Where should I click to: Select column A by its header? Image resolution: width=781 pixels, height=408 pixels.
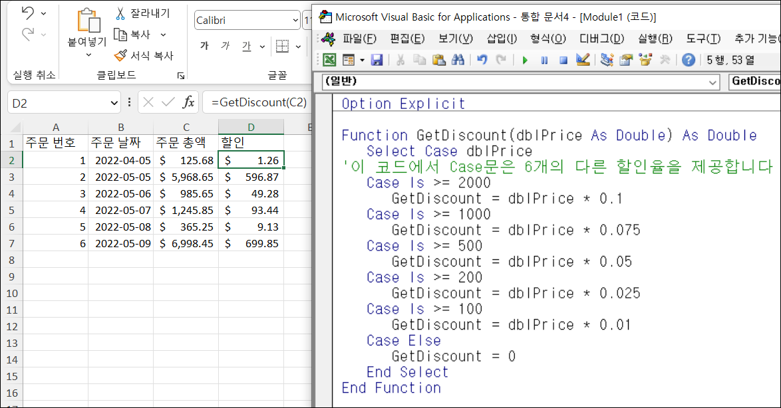pos(56,128)
